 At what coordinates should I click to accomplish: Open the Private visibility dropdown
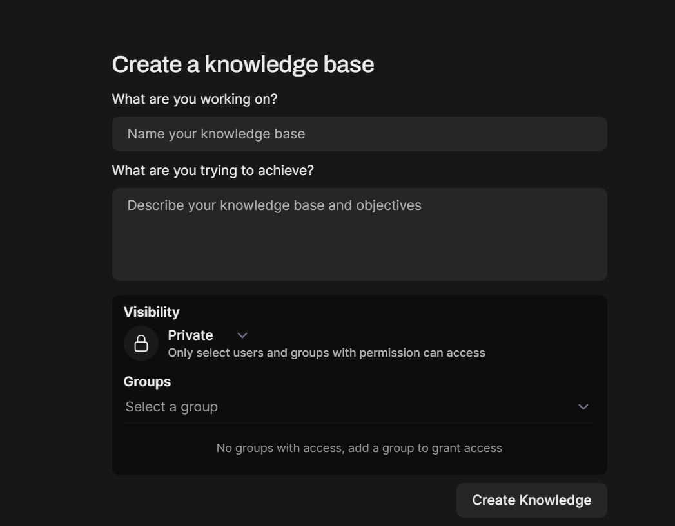[x=208, y=335]
